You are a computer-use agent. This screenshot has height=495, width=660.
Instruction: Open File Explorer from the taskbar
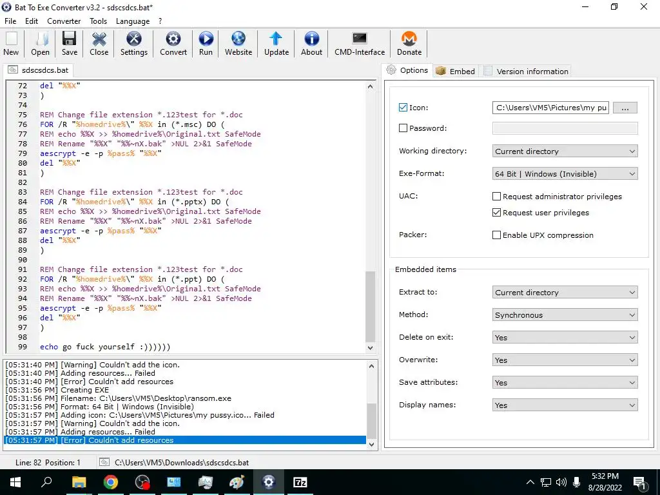[x=79, y=482]
